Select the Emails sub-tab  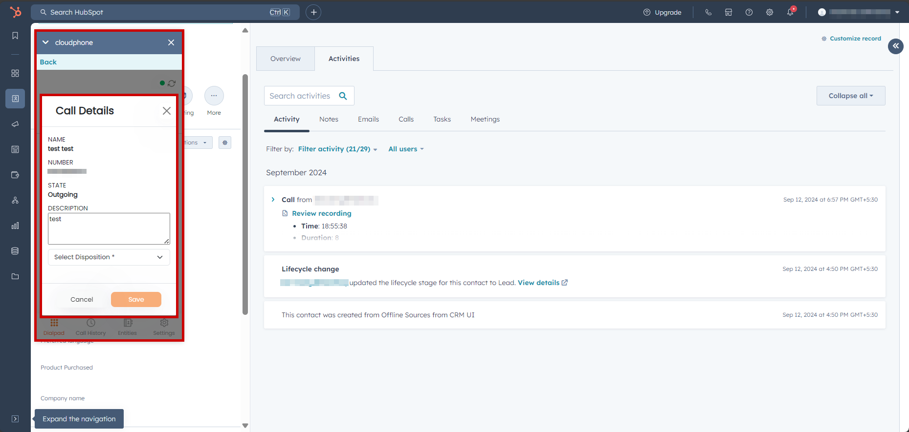[368, 119]
